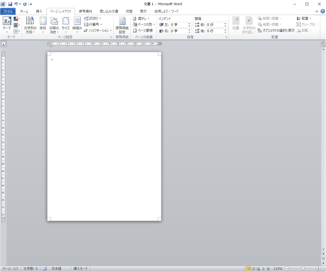This screenshot has height=272, width=326.
Task: Switch to Web Layout view
Action: coord(258,269)
